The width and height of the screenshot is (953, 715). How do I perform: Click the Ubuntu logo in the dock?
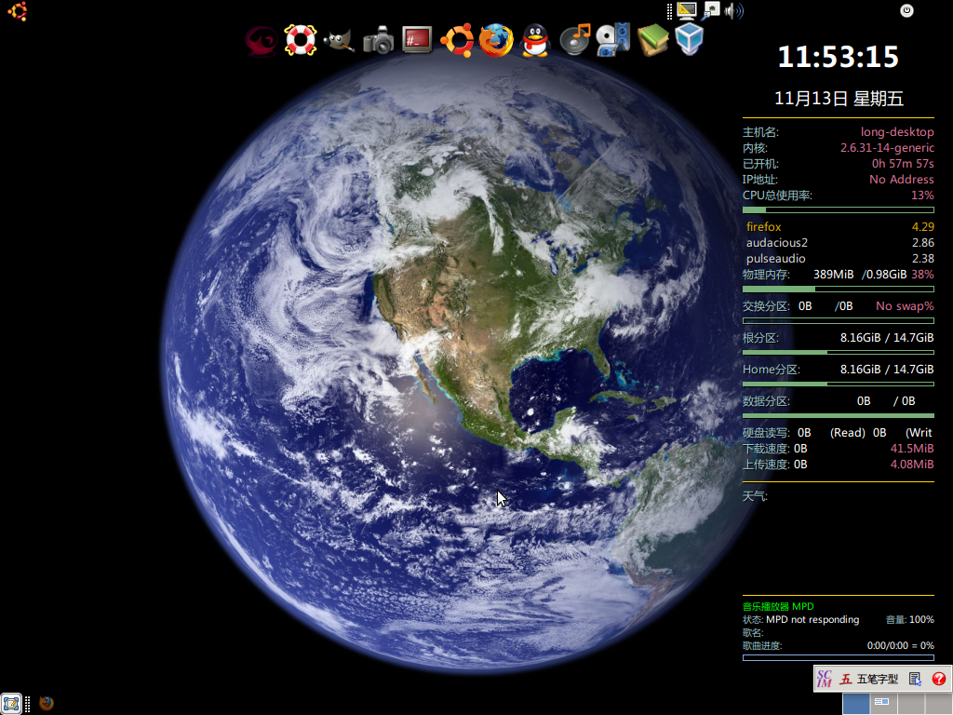point(456,40)
